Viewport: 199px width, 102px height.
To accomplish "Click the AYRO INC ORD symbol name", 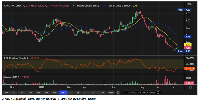I will pos(12,5).
